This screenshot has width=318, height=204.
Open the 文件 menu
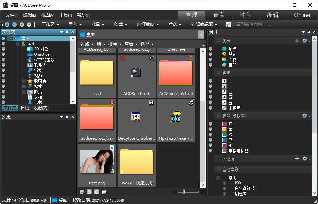[x=12, y=15]
